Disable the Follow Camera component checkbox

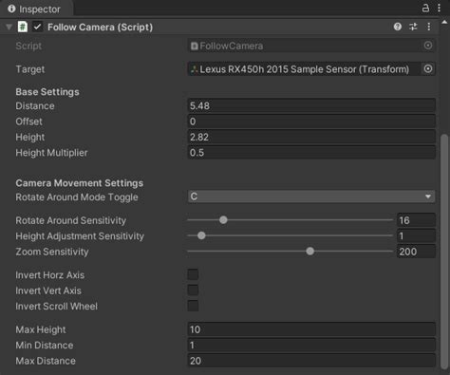37,27
